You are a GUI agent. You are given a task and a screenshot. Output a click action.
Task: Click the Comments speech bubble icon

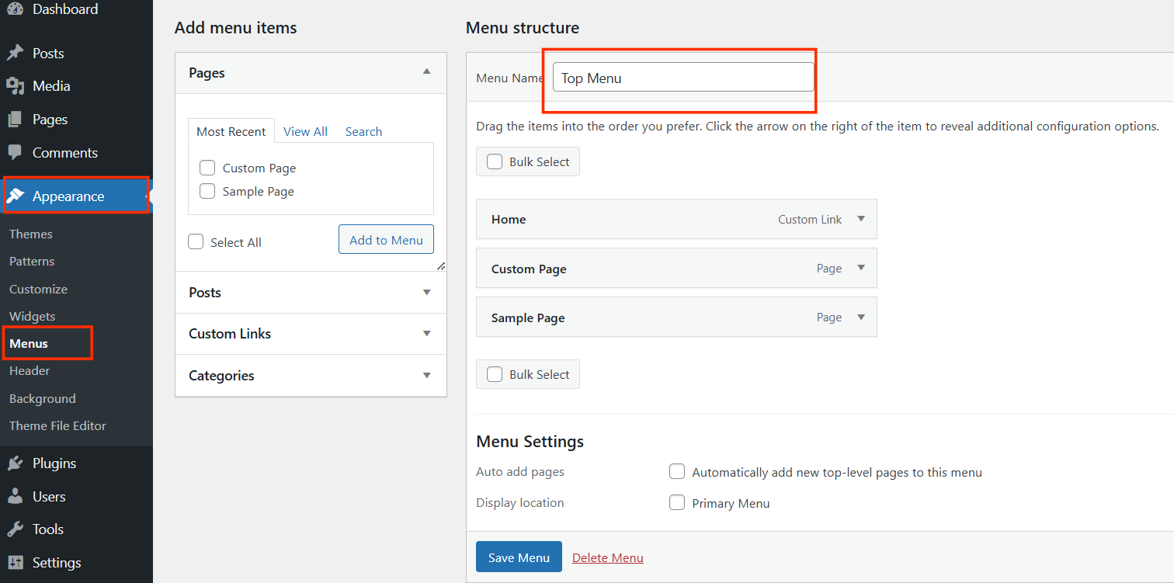pos(14,152)
